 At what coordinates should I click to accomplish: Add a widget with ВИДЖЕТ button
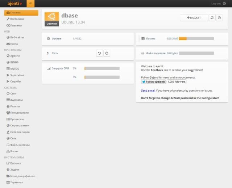(x=194, y=18)
